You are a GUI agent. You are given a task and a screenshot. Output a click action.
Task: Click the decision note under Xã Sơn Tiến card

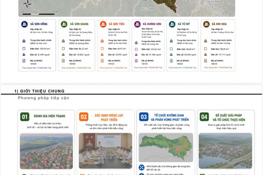click(113, 68)
